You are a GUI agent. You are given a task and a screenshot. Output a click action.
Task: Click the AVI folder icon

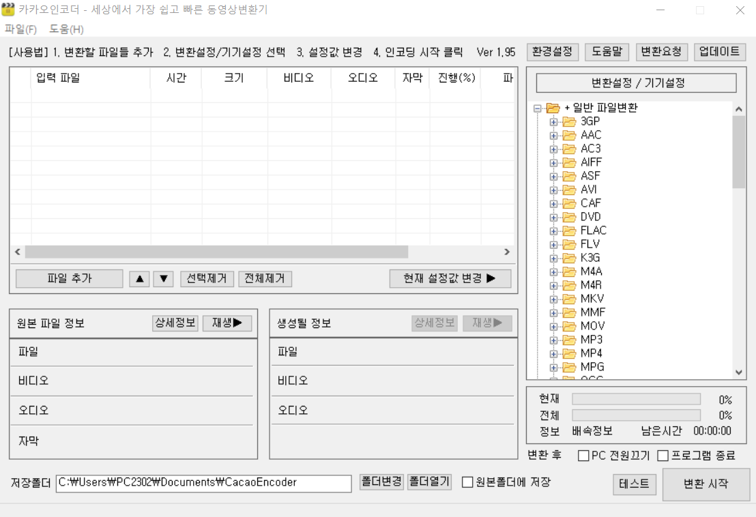tap(570, 190)
